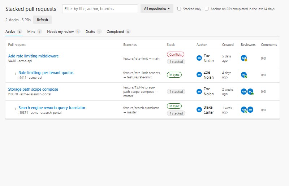Open Add rate limiting middleware PR
The image size is (289, 186).
click(33, 56)
